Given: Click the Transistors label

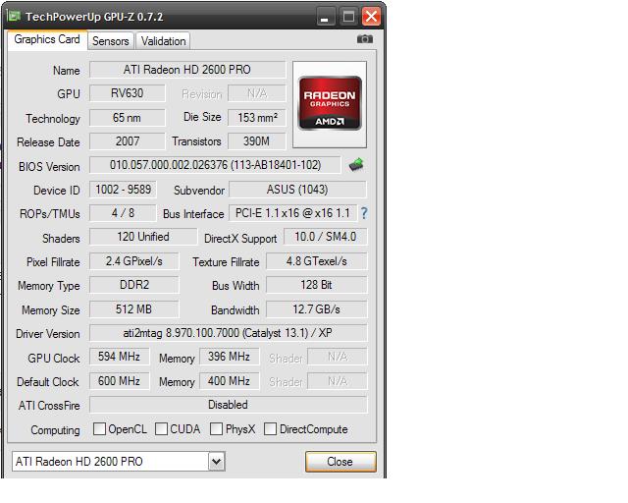Looking at the screenshot, I should coord(196,141).
